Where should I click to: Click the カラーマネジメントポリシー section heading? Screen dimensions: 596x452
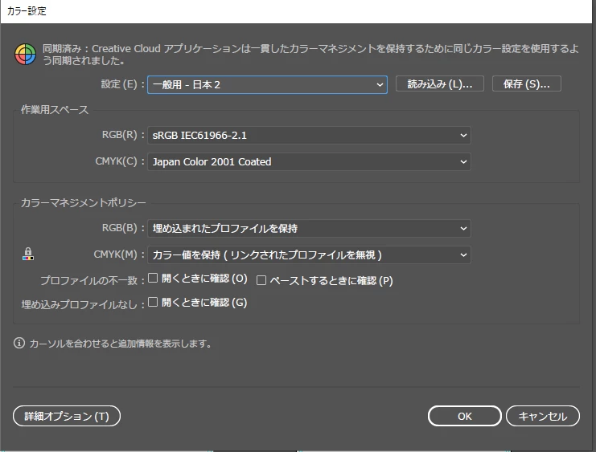83,202
